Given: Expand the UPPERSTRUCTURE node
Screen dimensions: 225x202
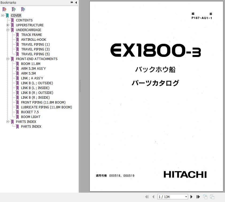Looking at the screenshot, I should 7,25.
